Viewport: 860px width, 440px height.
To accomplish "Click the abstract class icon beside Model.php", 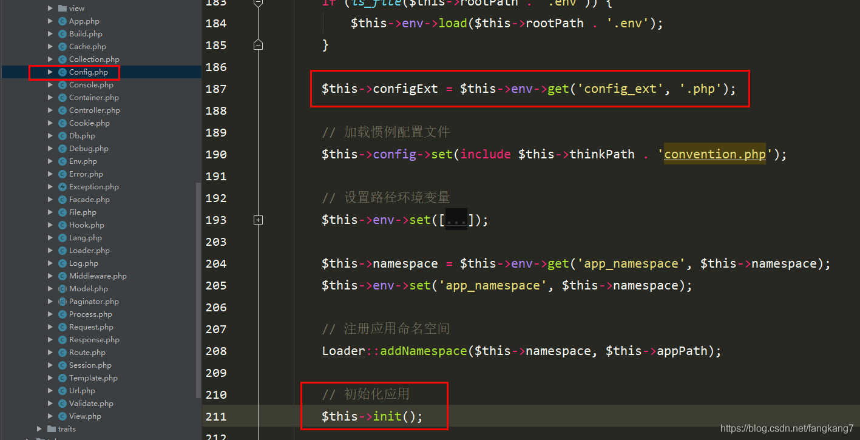I will click(62, 289).
